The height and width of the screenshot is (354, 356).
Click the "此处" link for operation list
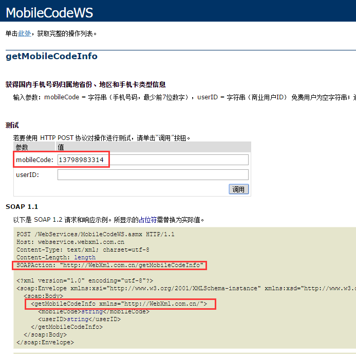(x=25, y=33)
